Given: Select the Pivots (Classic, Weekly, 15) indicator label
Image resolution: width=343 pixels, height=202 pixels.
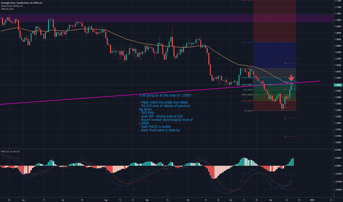Looking at the screenshot, I should pos(12,6).
